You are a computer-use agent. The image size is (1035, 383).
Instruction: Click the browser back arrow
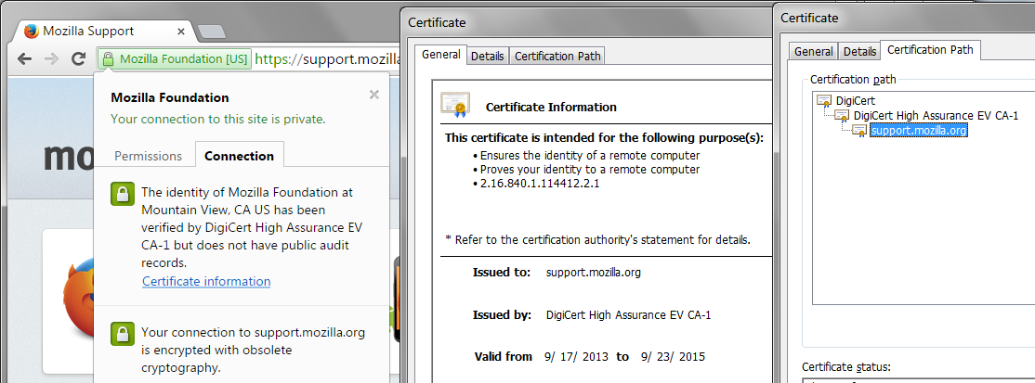click(x=24, y=58)
